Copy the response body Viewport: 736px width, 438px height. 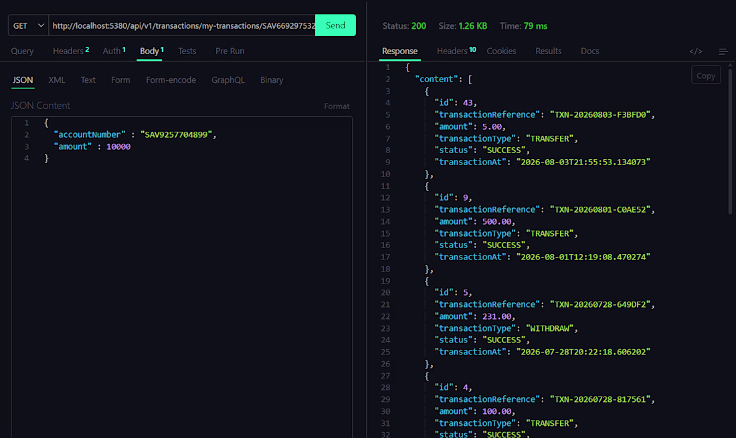(705, 76)
